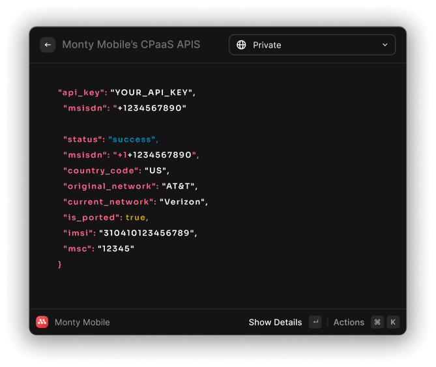The width and height of the screenshot is (436, 367).
Task: Click the Monty Mobile red logo icon
Action: (42, 322)
